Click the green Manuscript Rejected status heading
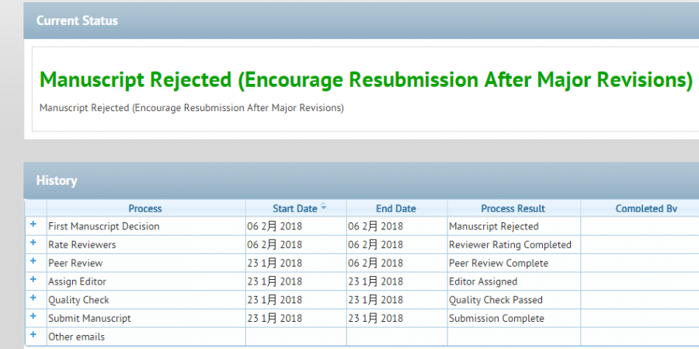The height and width of the screenshot is (349, 699). pos(365,80)
